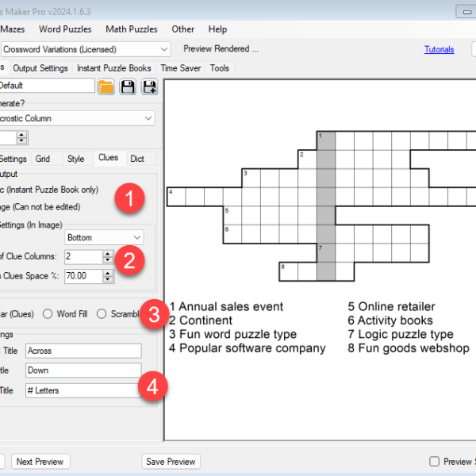Click the save preset floppy disk icon
The image size is (476, 476).
[x=128, y=86]
